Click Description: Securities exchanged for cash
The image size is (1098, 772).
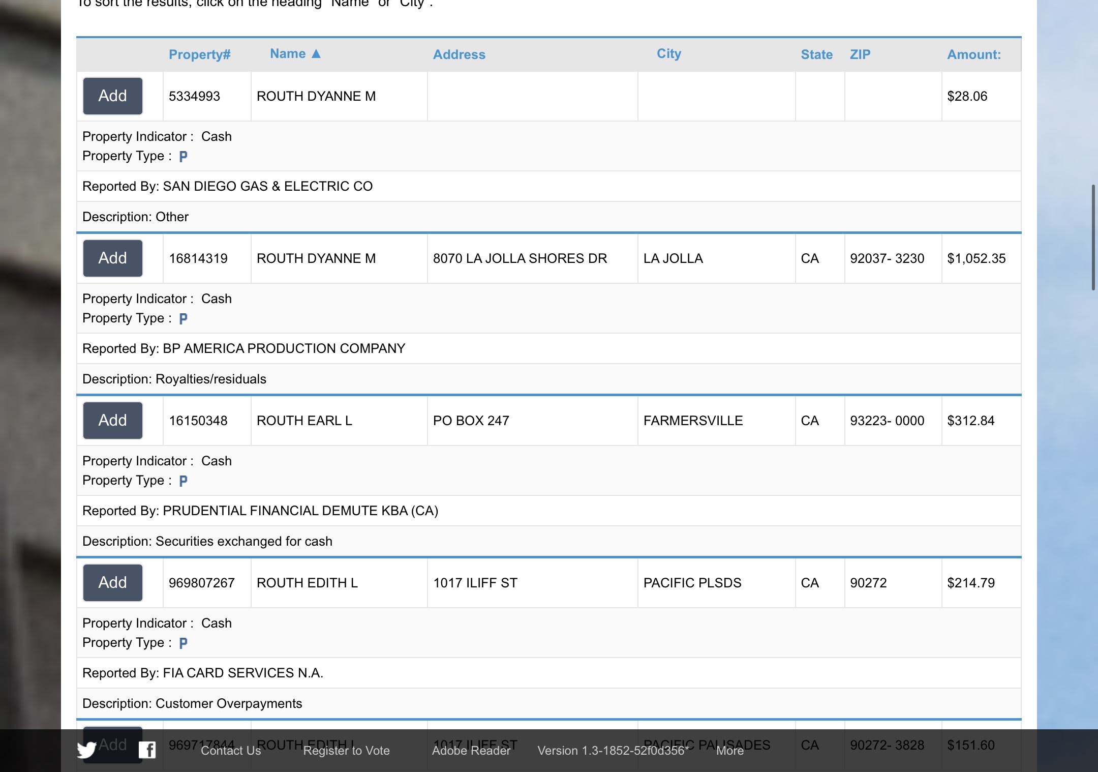click(549, 541)
